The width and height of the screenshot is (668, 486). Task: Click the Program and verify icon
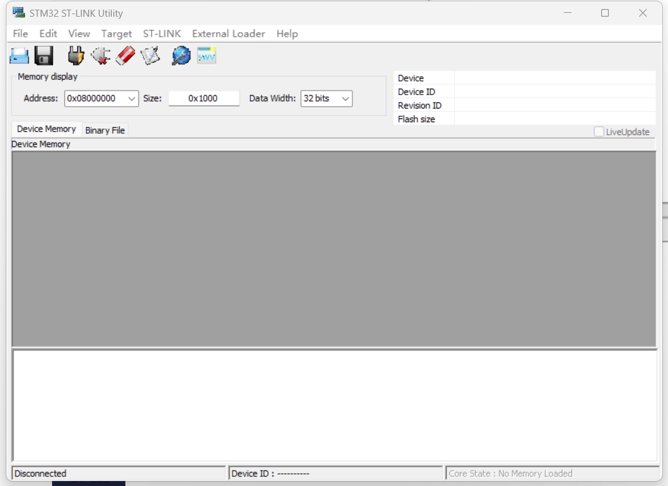[x=150, y=56]
